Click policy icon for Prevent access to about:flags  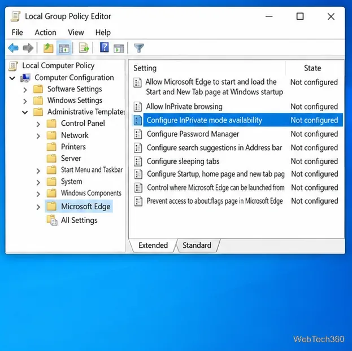[138, 201]
